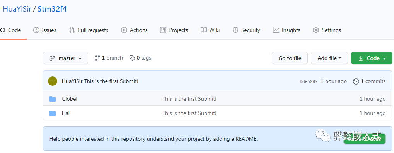Image resolution: width=394 pixels, height=153 pixels.
Task: Click the Globel folder icon
Action: pos(53,99)
